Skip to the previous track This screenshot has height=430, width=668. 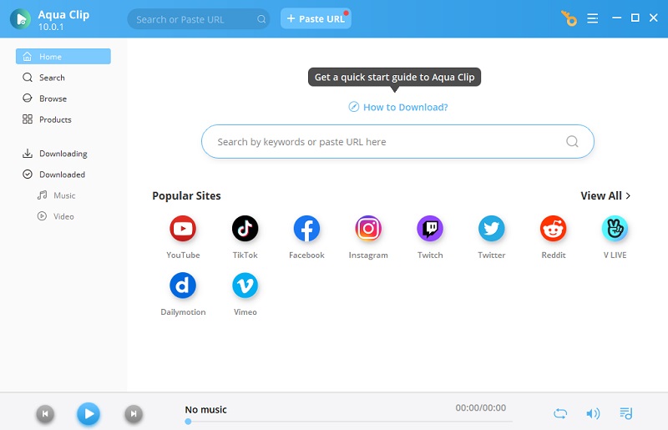point(45,414)
